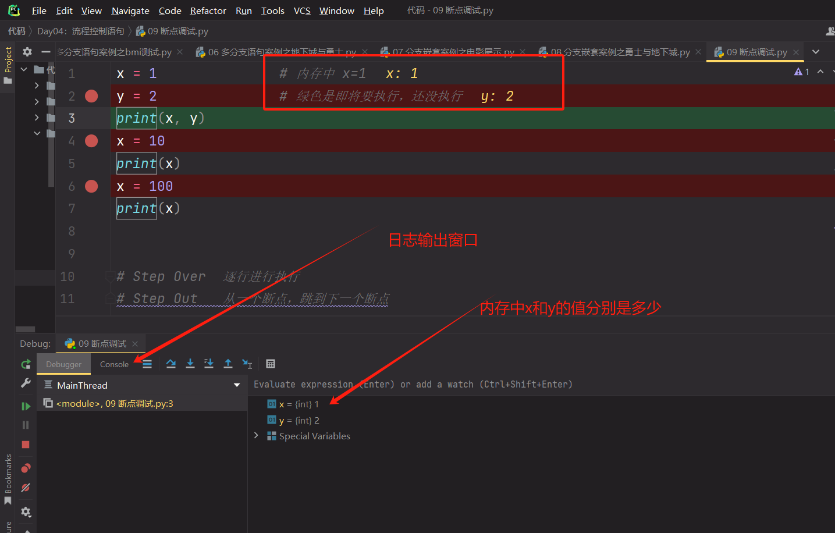
Task: Click the Evaluate expression input field
Action: point(541,385)
